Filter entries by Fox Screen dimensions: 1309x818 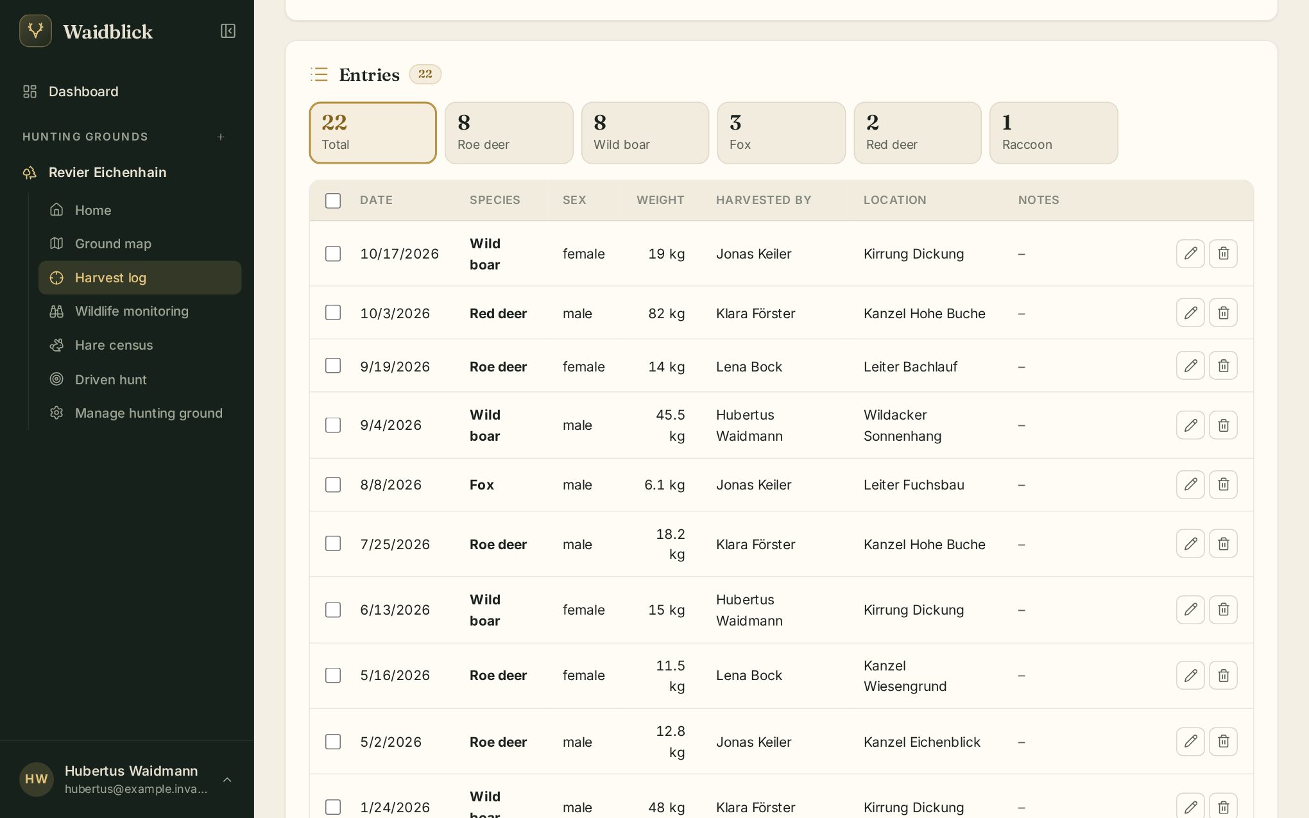click(x=781, y=133)
